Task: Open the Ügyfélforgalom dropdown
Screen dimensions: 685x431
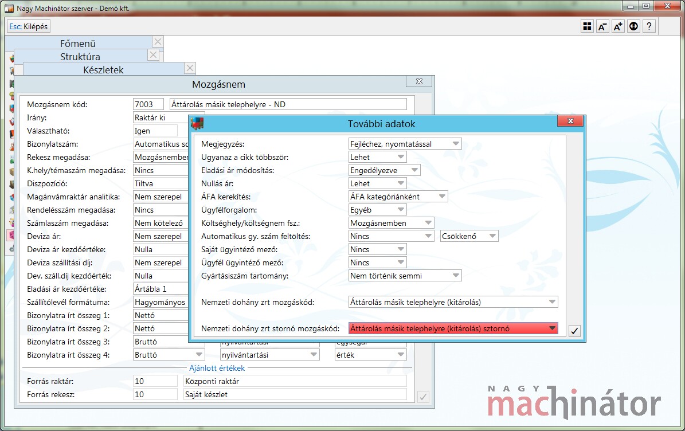Action: [x=377, y=210]
